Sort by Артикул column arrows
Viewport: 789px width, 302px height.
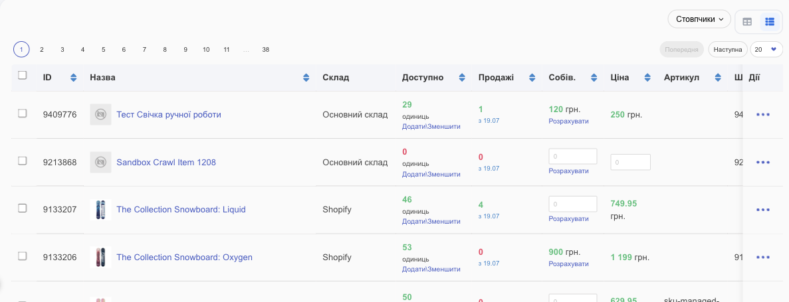tap(718, 78)
